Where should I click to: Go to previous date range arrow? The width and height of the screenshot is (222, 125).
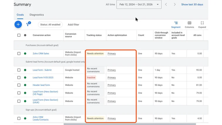point(166,4)
